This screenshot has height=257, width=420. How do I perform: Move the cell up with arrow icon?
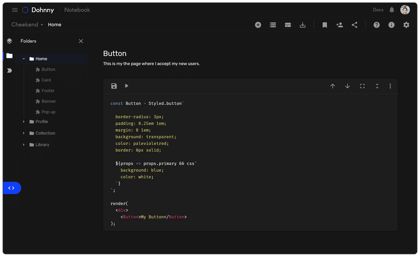point(332,86)
